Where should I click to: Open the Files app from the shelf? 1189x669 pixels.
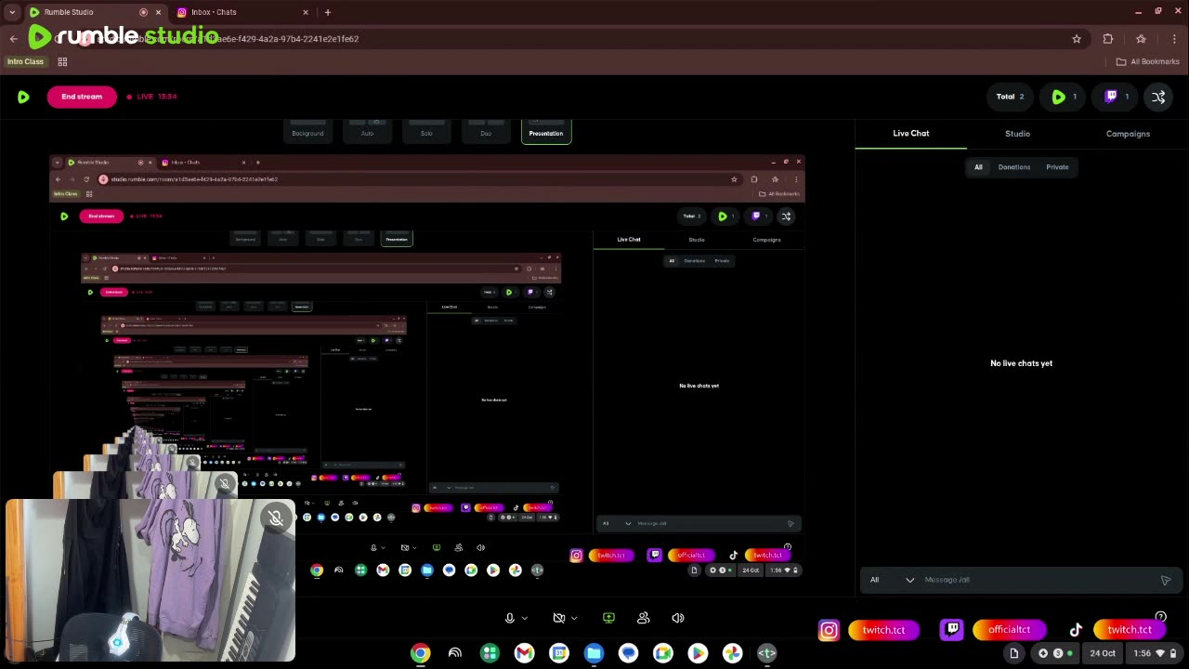click(594, 653)
